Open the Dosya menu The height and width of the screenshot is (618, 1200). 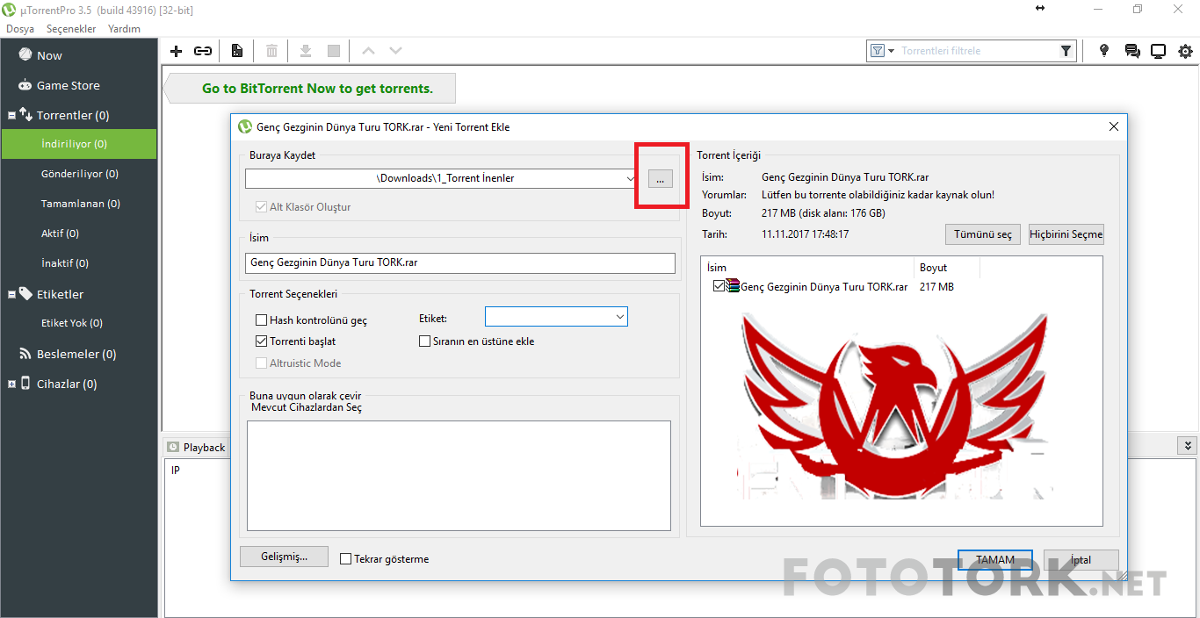click(20, 29)
